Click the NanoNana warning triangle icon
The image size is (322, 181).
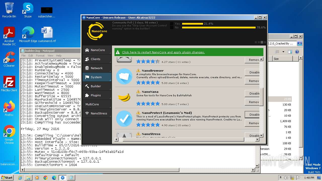138,92
